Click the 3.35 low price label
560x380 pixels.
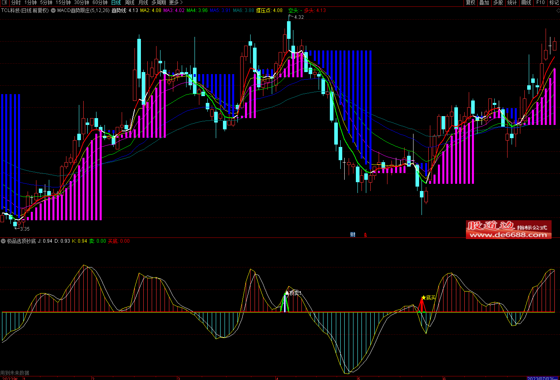pyautogui.click(x=24, y=229)
